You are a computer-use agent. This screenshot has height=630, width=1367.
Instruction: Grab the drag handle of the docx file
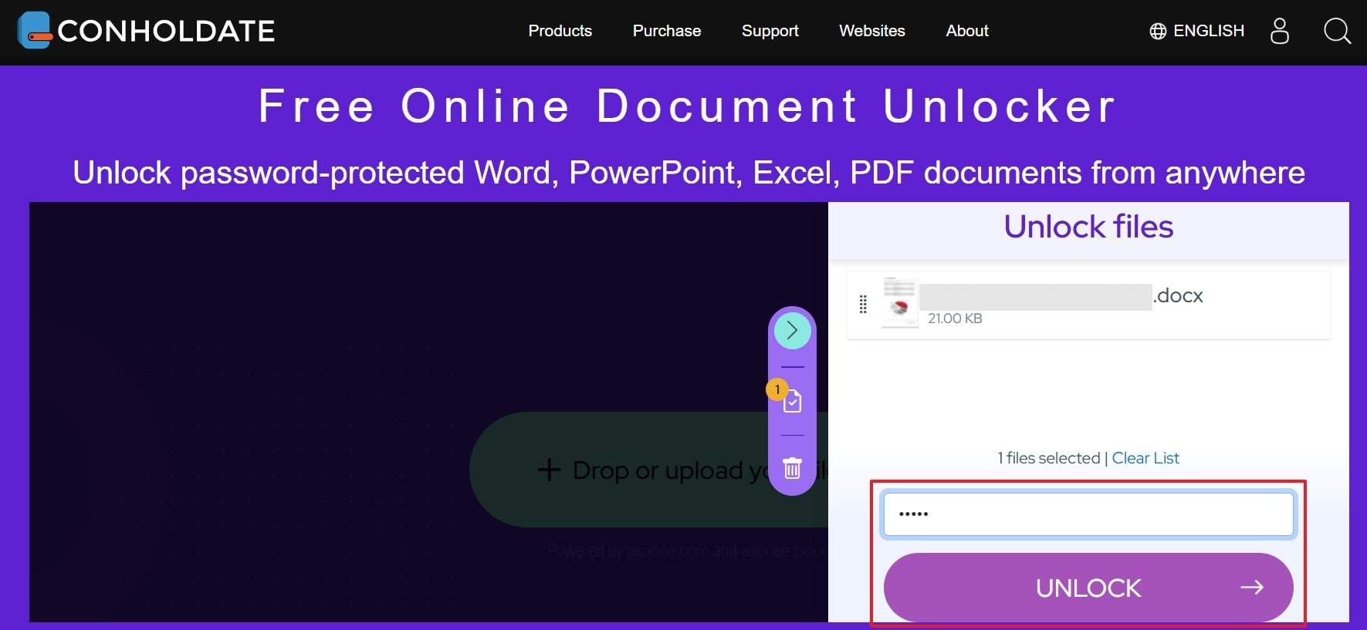pyautogui.click(x=863, y=305)
